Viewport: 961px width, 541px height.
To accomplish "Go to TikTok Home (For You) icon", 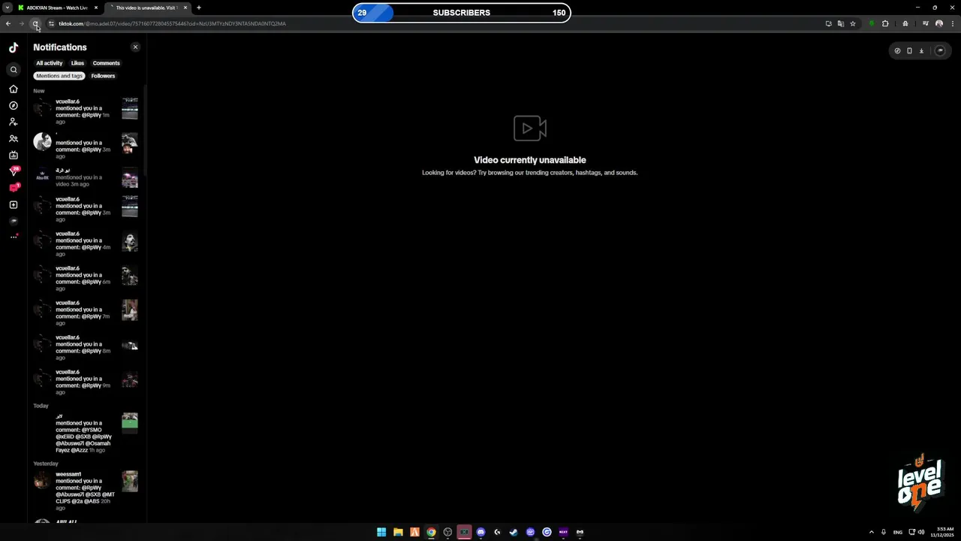I will (x=14, y=89).
